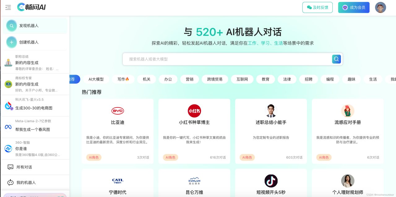Click the CATL logo icon
Image resolution: width=396 pixels, height=197 pixels.
(118, 181)
